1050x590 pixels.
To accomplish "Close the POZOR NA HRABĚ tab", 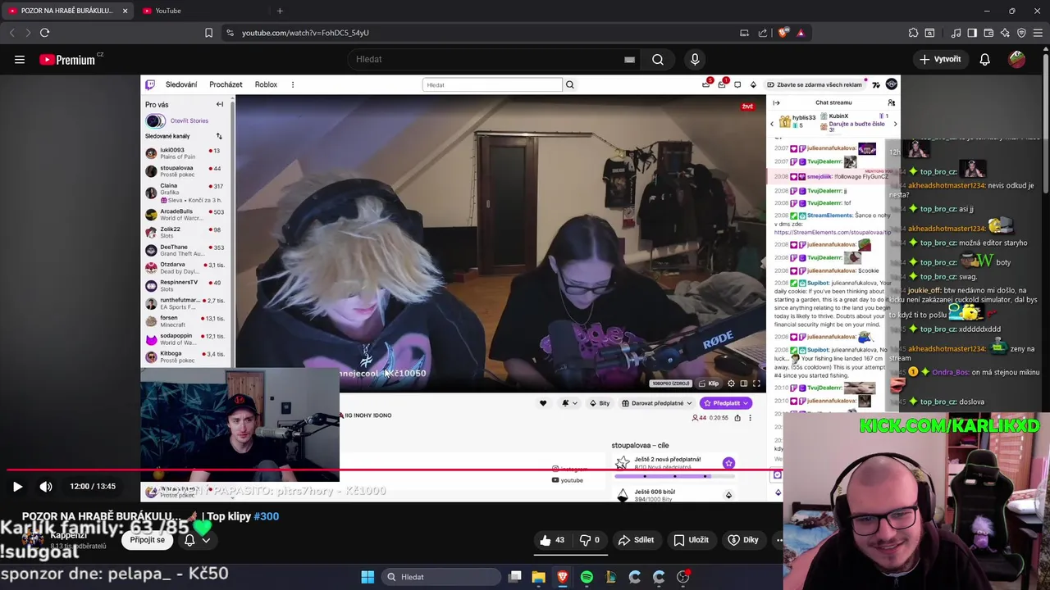I will click(125, 11).
